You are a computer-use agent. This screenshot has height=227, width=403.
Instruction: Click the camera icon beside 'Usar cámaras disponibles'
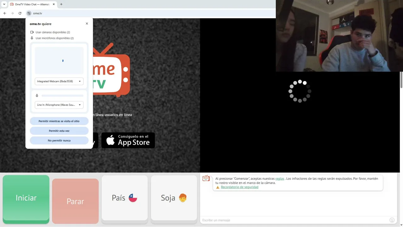tap(32, 32)
